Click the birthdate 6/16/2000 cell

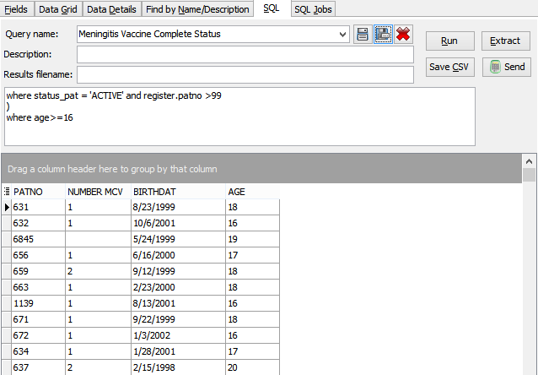[178, 255]
